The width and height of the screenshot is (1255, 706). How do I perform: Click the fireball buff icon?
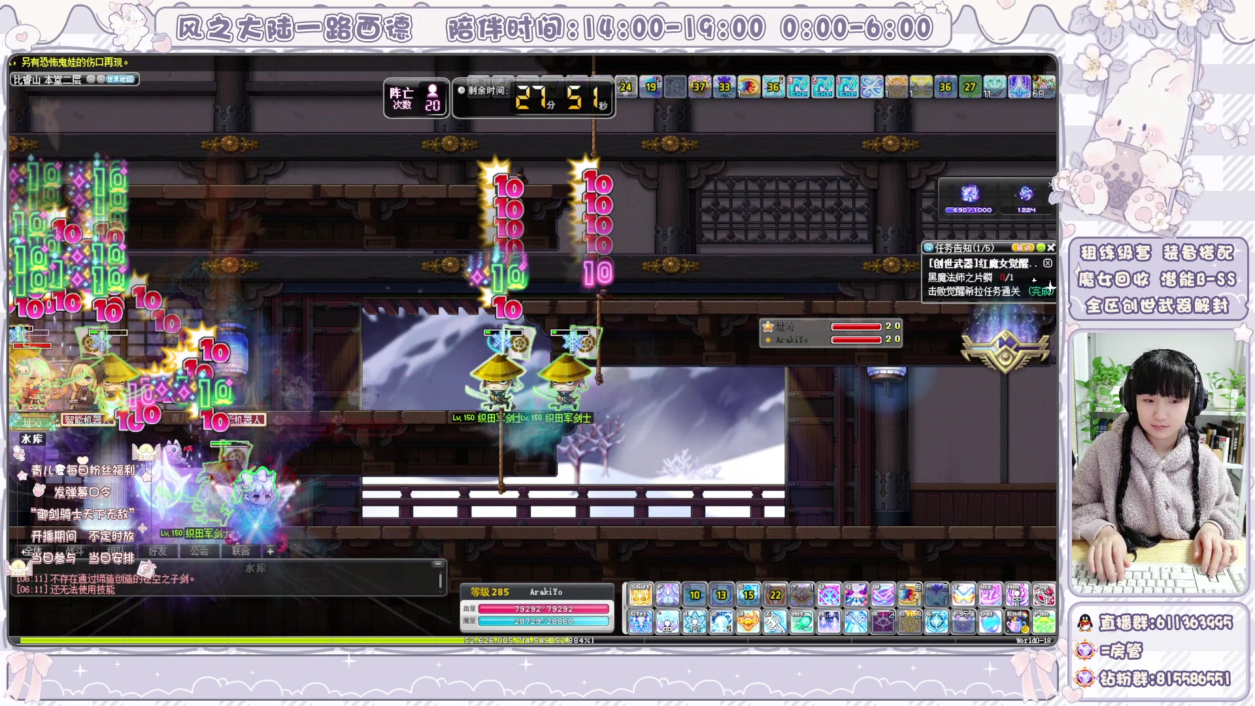click(748, 86)
